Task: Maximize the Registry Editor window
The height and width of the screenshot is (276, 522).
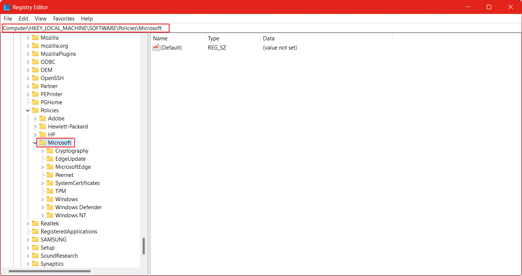Action: 489,7
